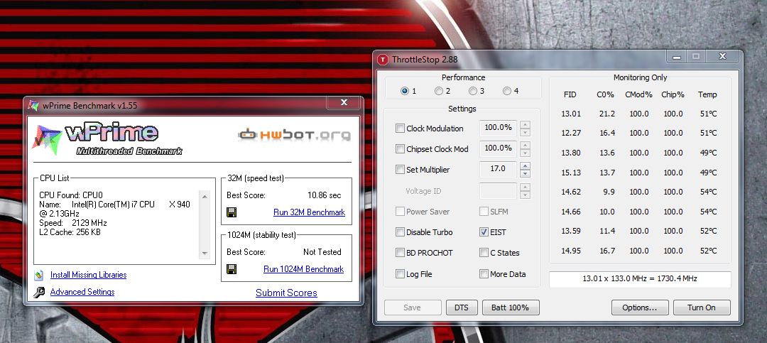Select Performance profile 2
767x343 pixels.
pos(439,91)
